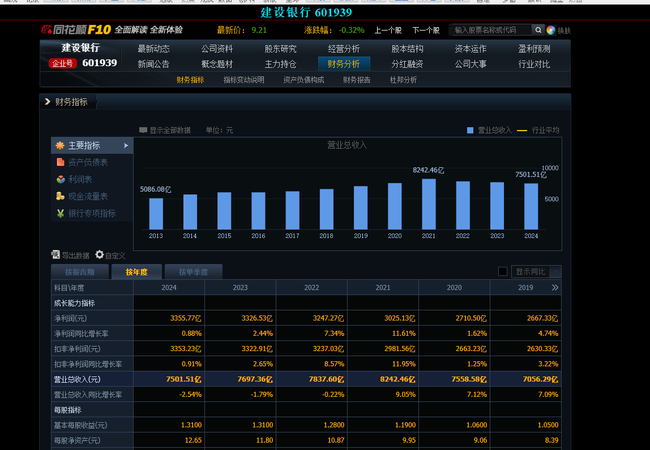Open 股东研究 menu item
This screenshot has height=450, width=650.
click(280, 49)
